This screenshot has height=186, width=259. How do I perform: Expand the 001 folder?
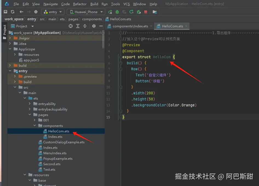34,120
